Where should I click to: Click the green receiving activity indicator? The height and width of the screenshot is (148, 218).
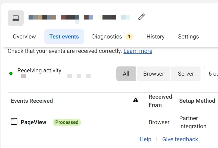point(11,73)
